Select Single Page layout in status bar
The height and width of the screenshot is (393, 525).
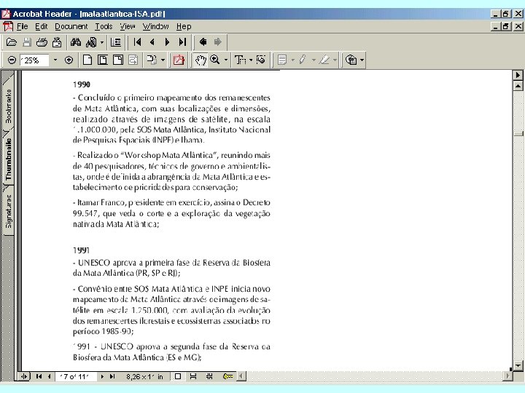[x=178, y=377]
